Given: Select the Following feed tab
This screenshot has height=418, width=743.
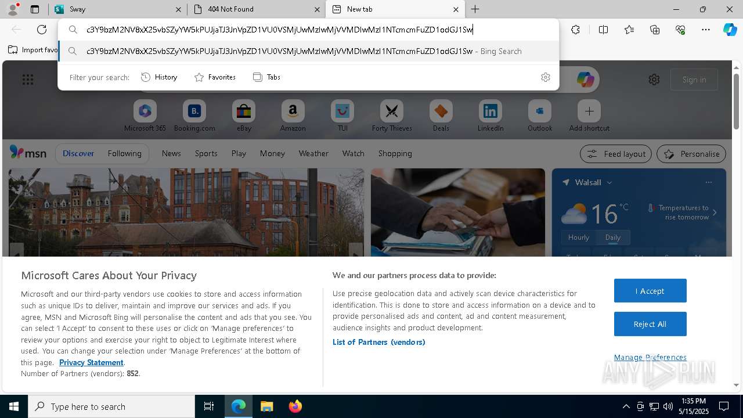Looking at the screenshot, I should 124,153.
